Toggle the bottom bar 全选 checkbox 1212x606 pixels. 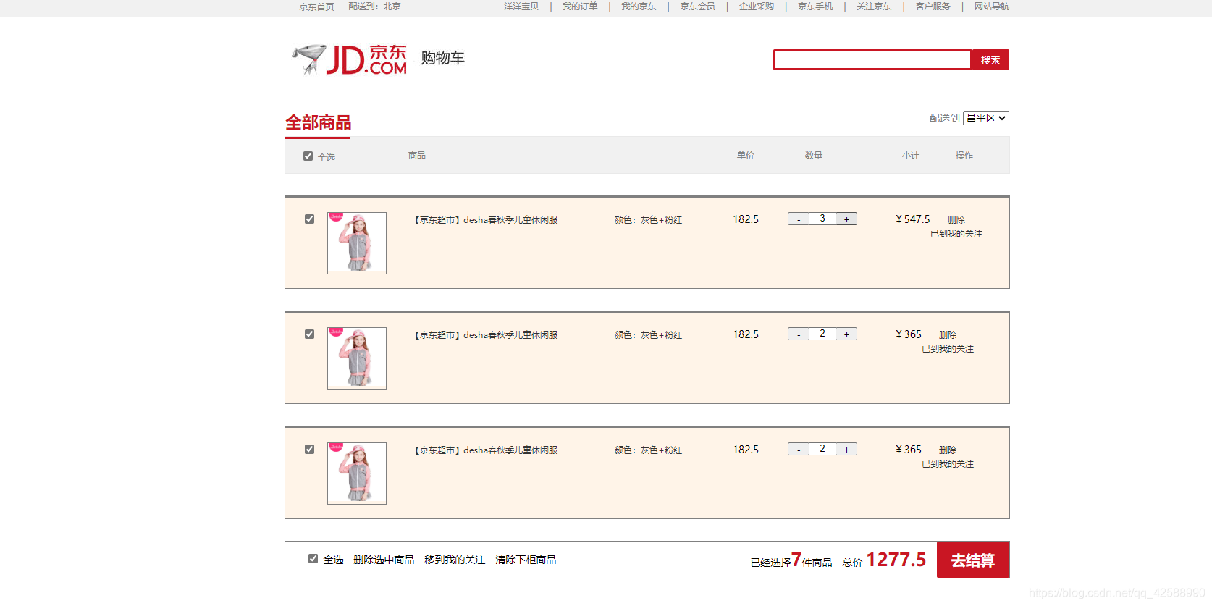click(x=313, y=559)
